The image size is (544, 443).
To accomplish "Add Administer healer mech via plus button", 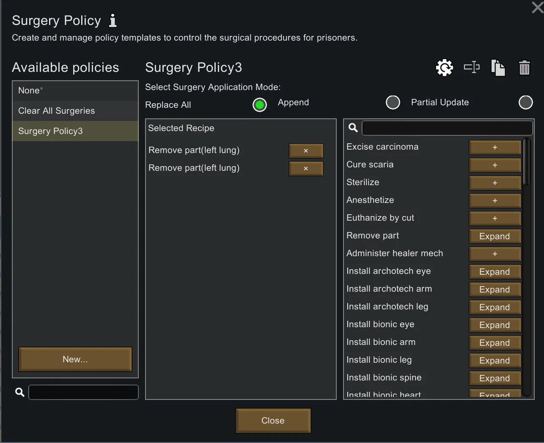I will (495, 254).
